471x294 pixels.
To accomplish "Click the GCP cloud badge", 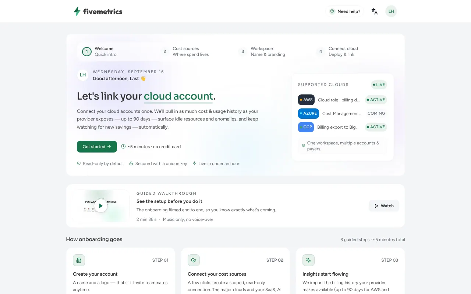I will click(306, 127).
